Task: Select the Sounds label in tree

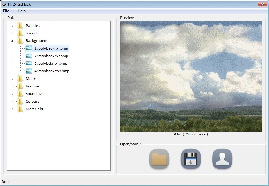Action: point(32,33)
